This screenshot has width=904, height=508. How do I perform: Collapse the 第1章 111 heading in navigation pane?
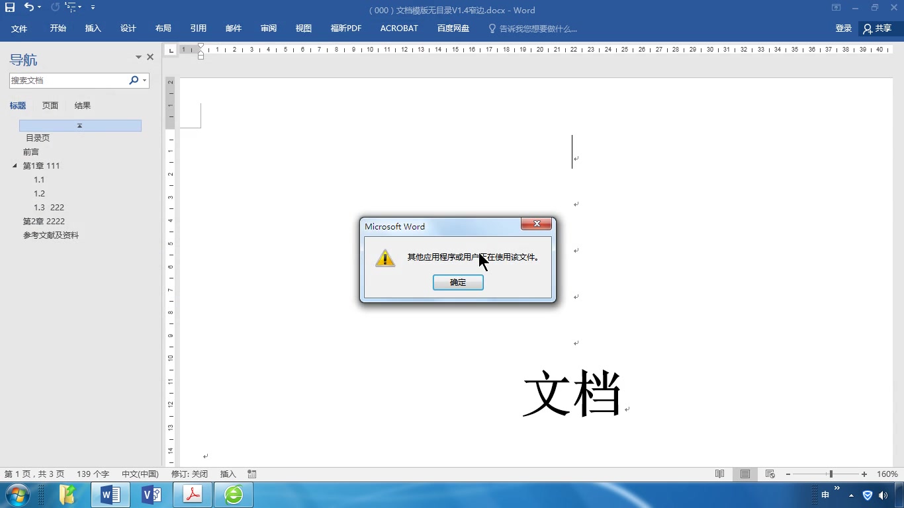coord(15,165)
